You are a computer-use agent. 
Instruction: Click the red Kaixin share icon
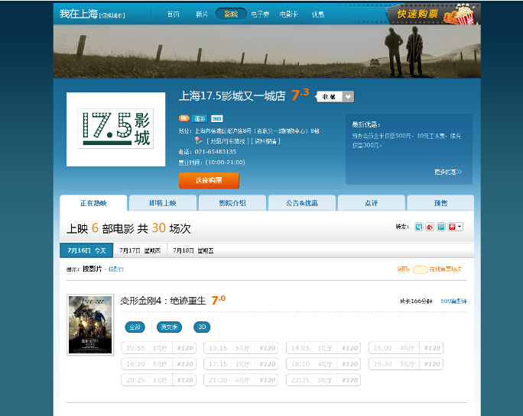pos(452,227)
